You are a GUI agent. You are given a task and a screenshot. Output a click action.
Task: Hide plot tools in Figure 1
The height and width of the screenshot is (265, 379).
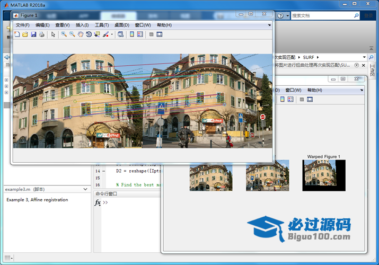tap(151, 34)
